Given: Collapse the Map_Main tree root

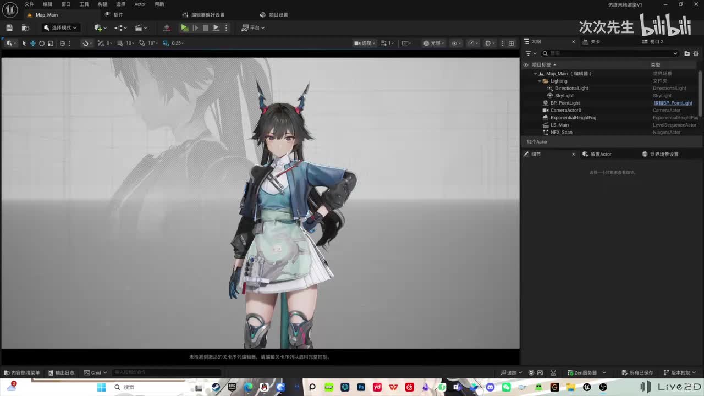Looking at the screenshot, I should (535, 74).
